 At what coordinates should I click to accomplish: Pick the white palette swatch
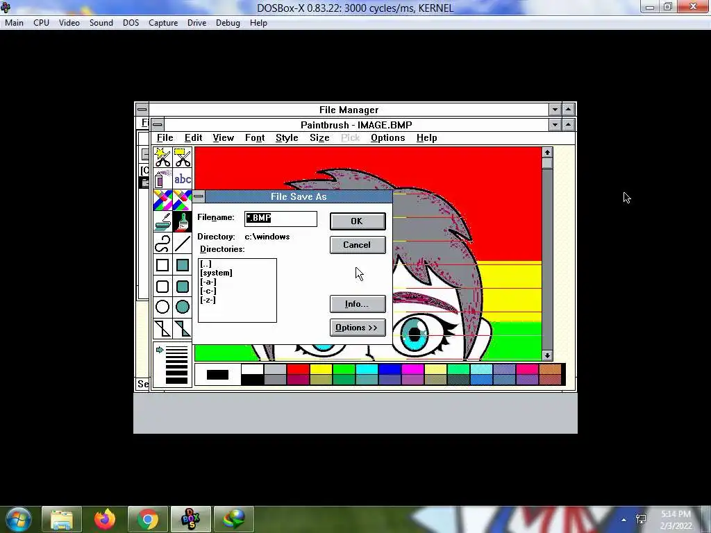[252, 369]
